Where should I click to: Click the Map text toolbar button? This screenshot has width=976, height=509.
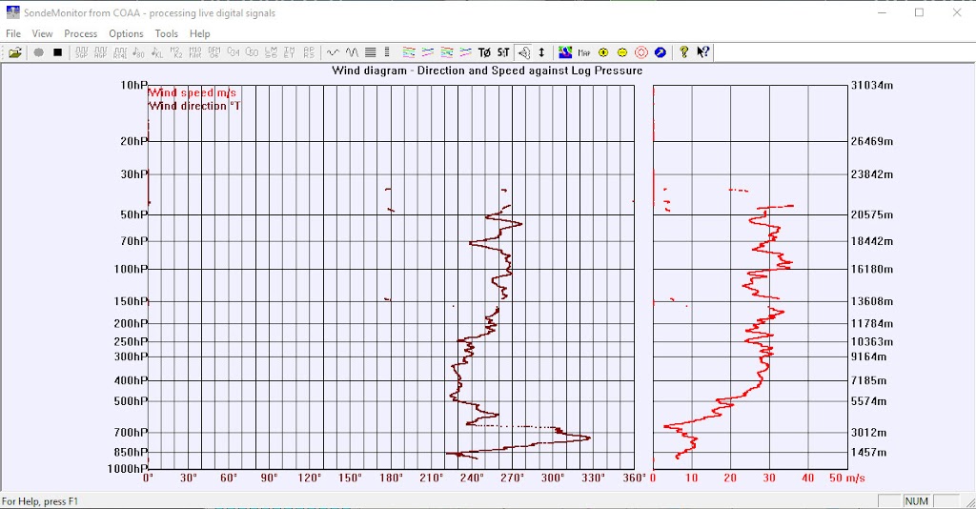[x=584, y=52]
